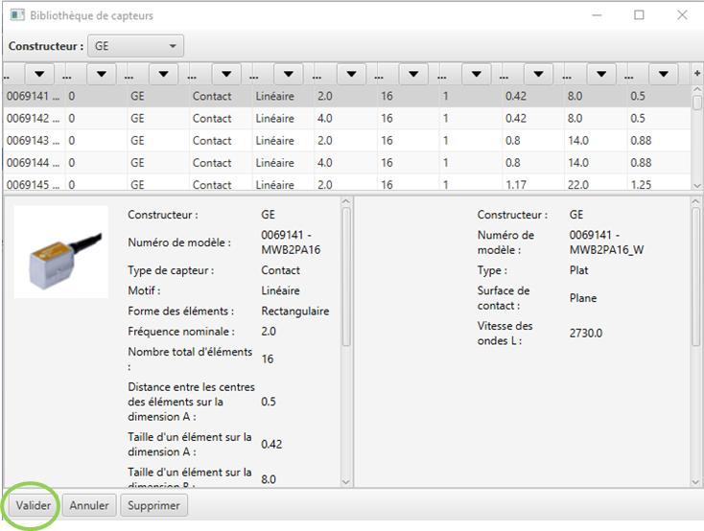This screenshot has width=704, height=531.
Task: Select row 0069145 in sensor table
Action: tap(346, 183)
